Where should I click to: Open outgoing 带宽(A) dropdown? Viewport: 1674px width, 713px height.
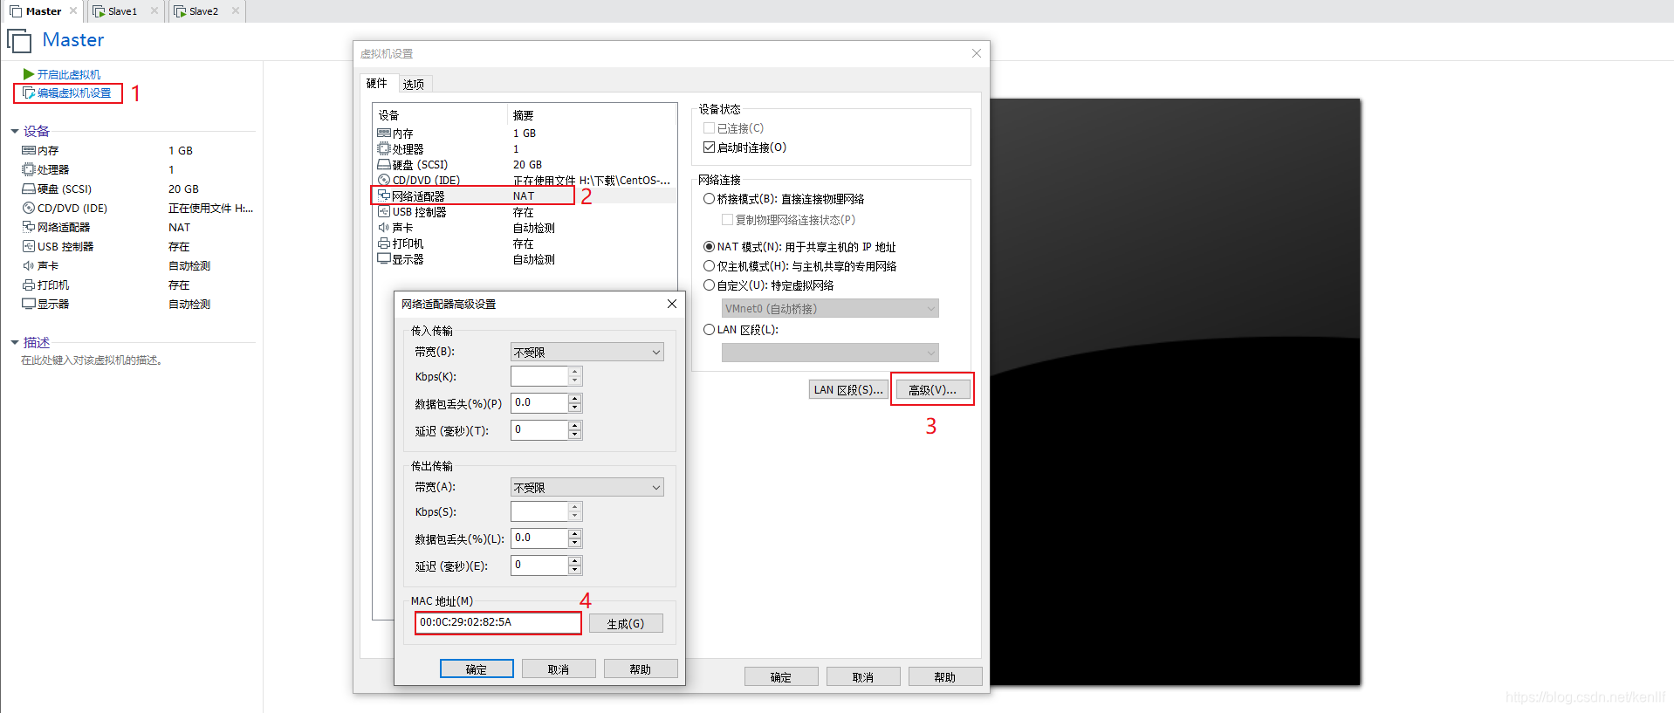(587, 487)
